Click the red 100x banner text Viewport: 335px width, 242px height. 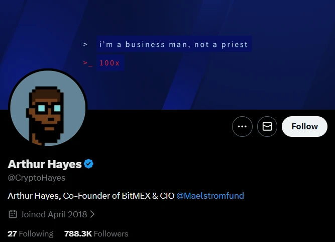click(x=109, y=63)
